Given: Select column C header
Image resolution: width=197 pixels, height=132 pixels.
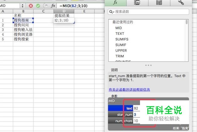Looking at the screenshot, I should pos(44,11).
